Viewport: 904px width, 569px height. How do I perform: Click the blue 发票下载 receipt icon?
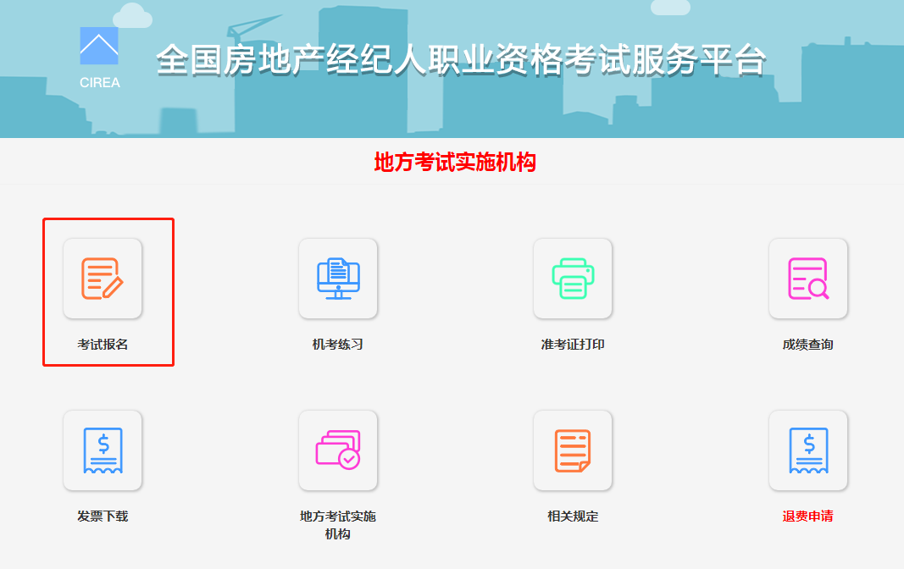click(x=103, y=450)
